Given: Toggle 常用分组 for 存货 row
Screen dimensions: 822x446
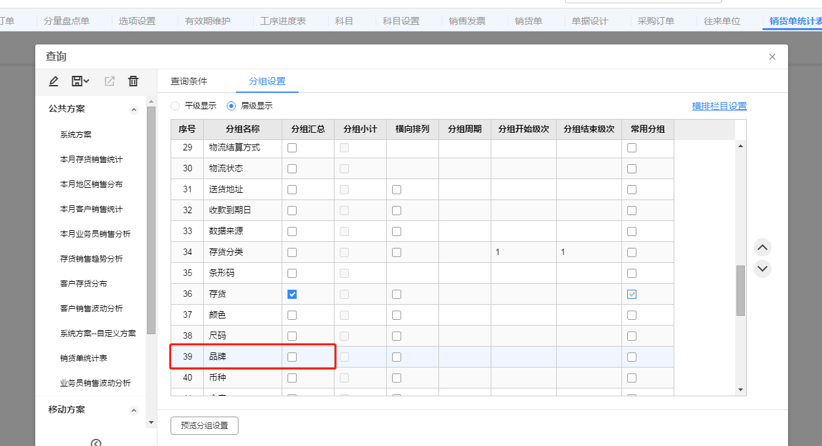Looking at the screenshot, I should coord(632,294).
